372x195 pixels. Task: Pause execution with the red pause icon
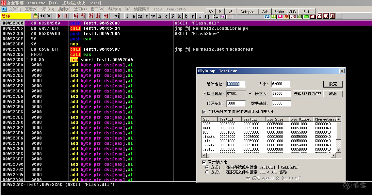(66, 16)
